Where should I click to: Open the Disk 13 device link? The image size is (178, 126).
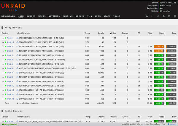pyautogui.click(x=11, y=99)
